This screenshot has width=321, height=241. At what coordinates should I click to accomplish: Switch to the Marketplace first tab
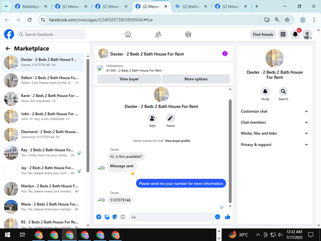point(30,6)
